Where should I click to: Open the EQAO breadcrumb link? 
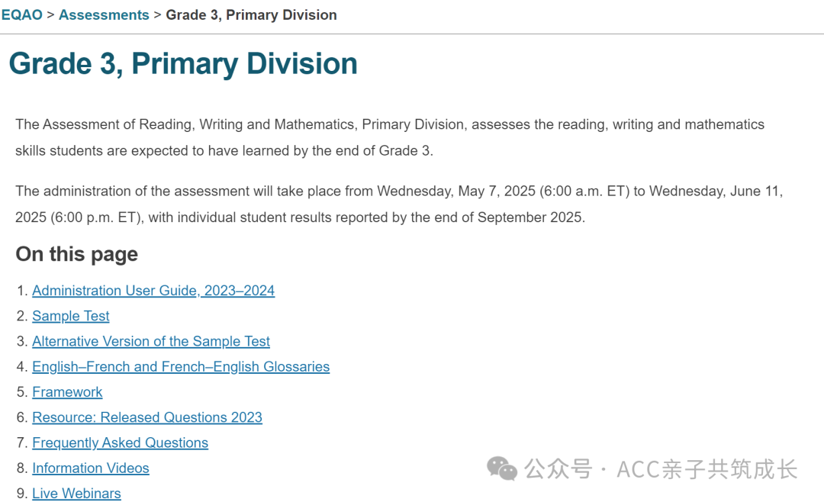tap(22, 14)
